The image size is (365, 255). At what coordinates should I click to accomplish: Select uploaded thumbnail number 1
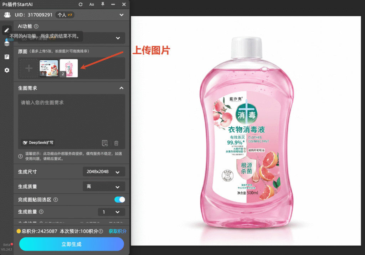49,68
